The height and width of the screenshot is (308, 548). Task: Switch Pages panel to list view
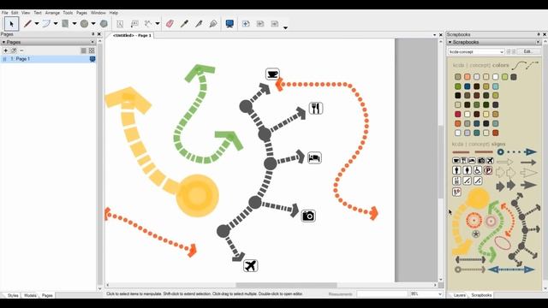[84, 50]
